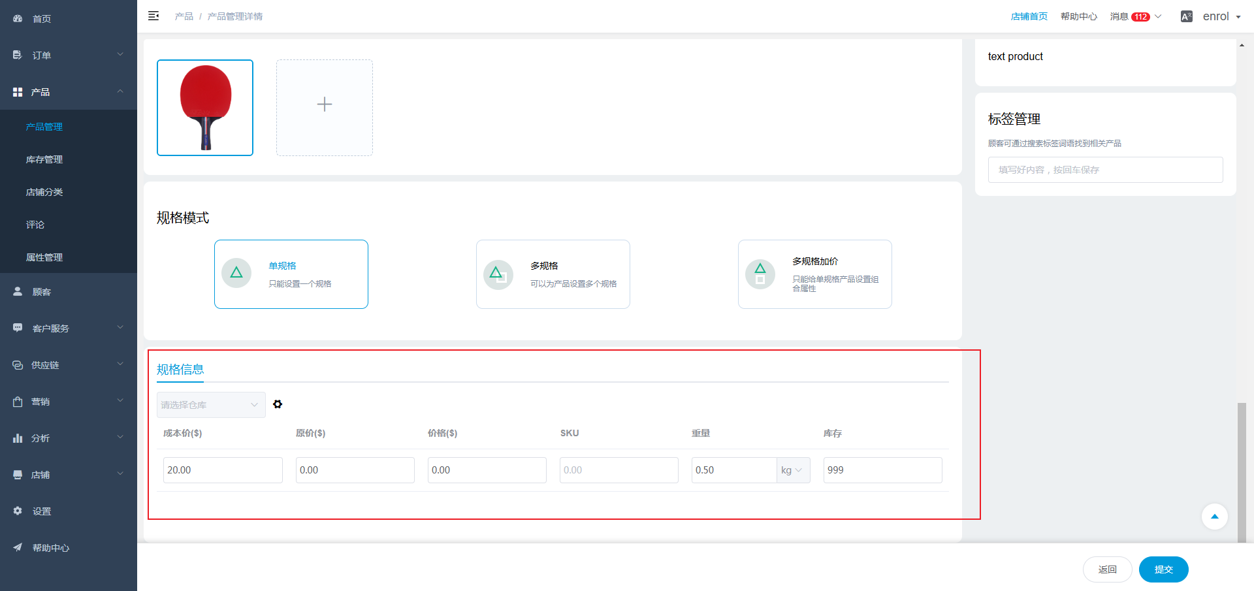The width and height of the screenshot is (1254, 591).
Task: Click the red paddle product thumbnail
Action: [205, 108]
